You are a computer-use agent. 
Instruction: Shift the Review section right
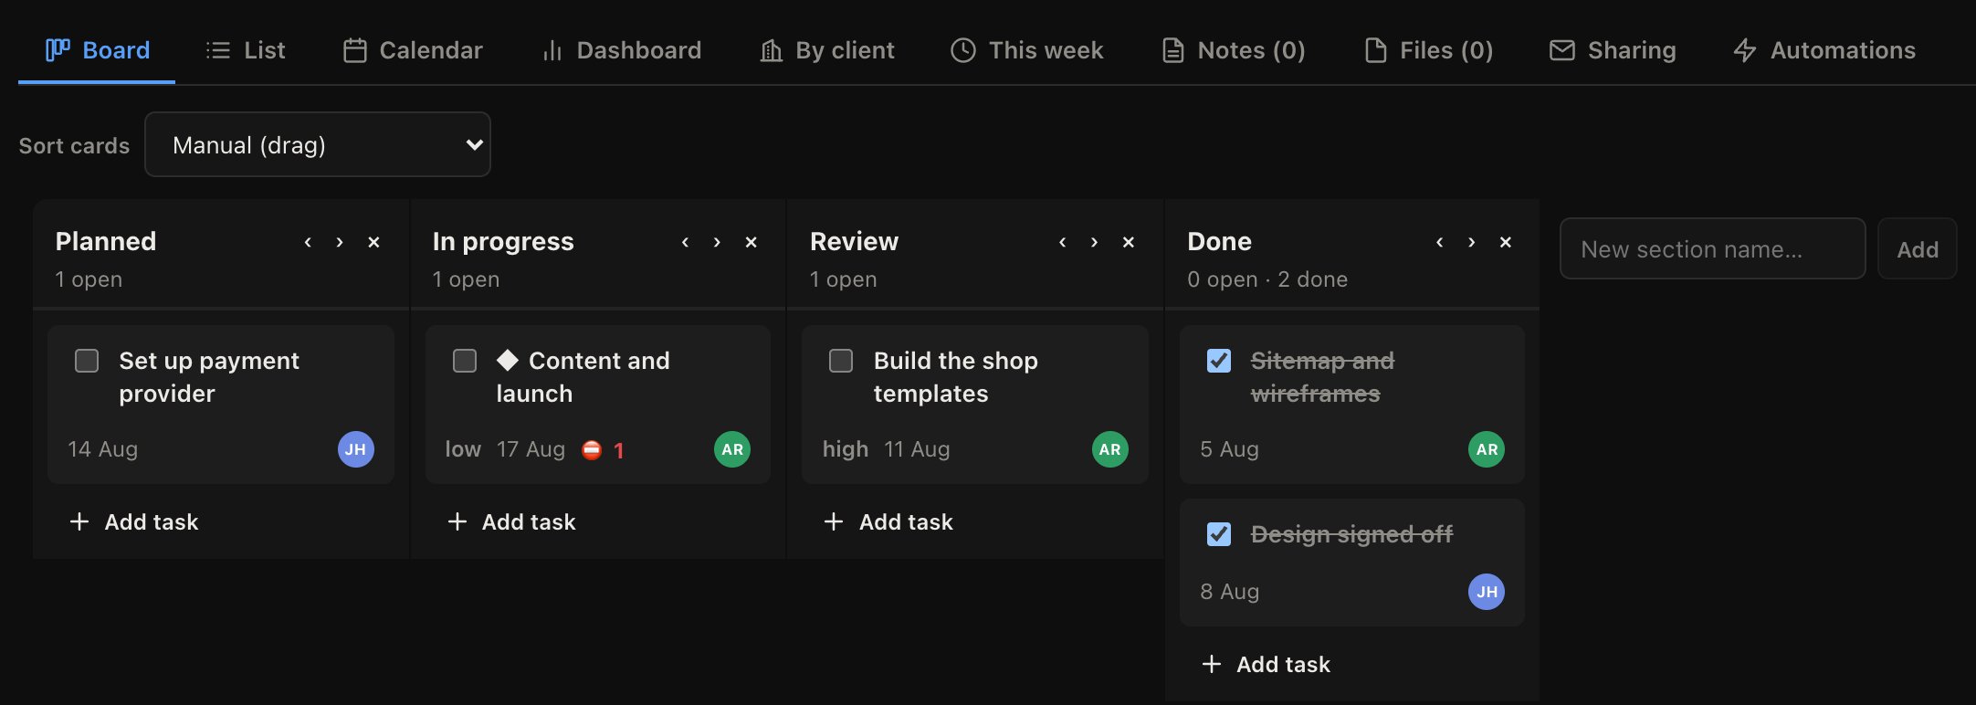1094,242
